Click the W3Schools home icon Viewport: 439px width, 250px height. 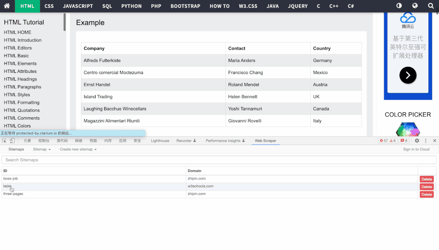click(7, 6)
